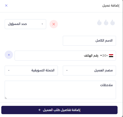The image size is (123, 117).
Task: Click the red X clear assignee button
Action: [x=54, y=24]
